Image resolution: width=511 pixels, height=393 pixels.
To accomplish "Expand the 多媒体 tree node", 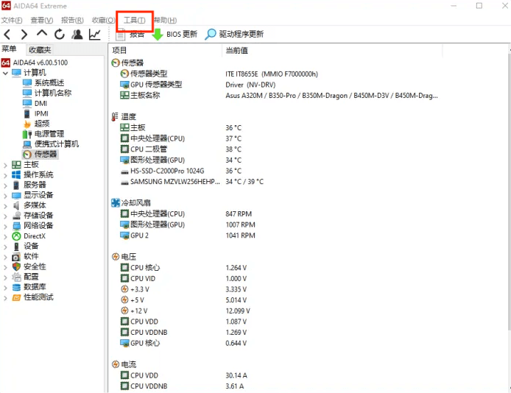I will (x=5, y=206).
